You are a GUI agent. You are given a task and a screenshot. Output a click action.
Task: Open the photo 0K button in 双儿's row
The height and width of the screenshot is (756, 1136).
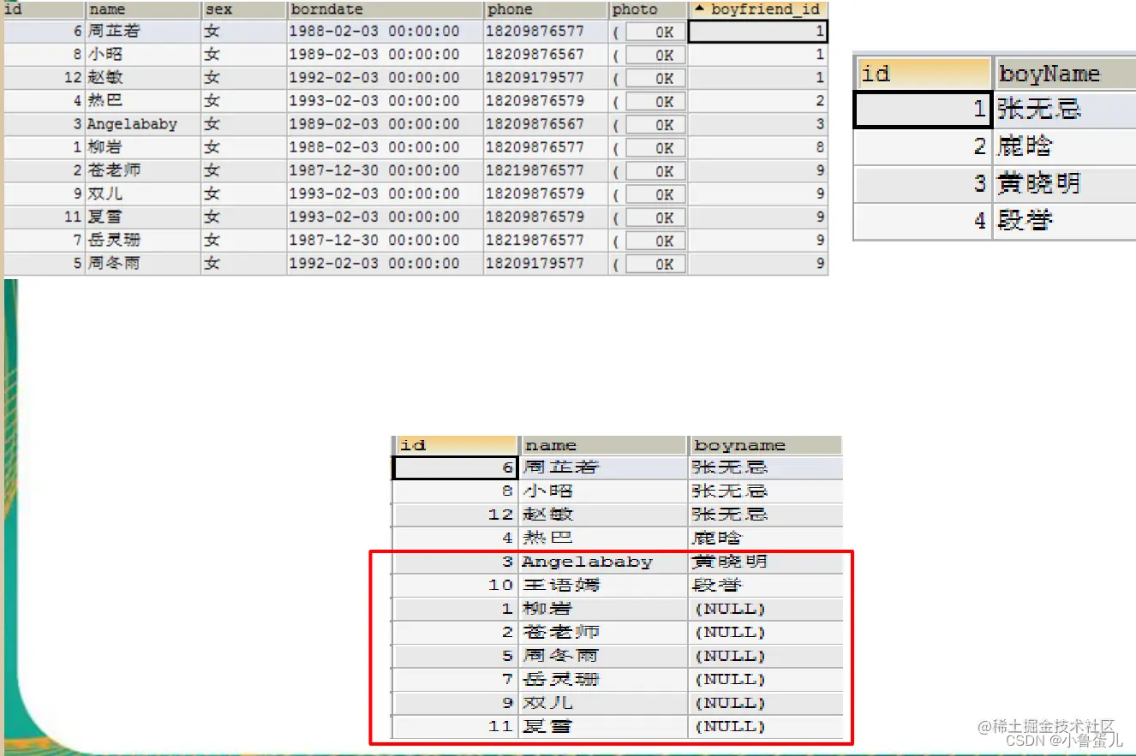655,193
